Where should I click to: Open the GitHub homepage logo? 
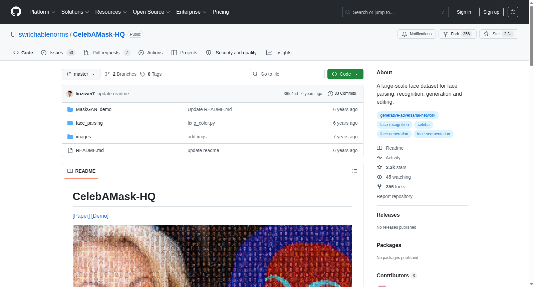(x=16, y=12)
